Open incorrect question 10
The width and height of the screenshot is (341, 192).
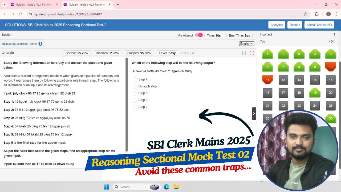[x=331, y=67]
